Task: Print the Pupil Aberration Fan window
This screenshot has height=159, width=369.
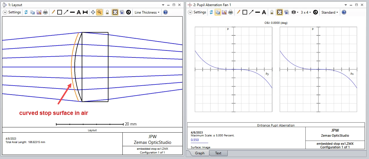Action: pos(231,12)
